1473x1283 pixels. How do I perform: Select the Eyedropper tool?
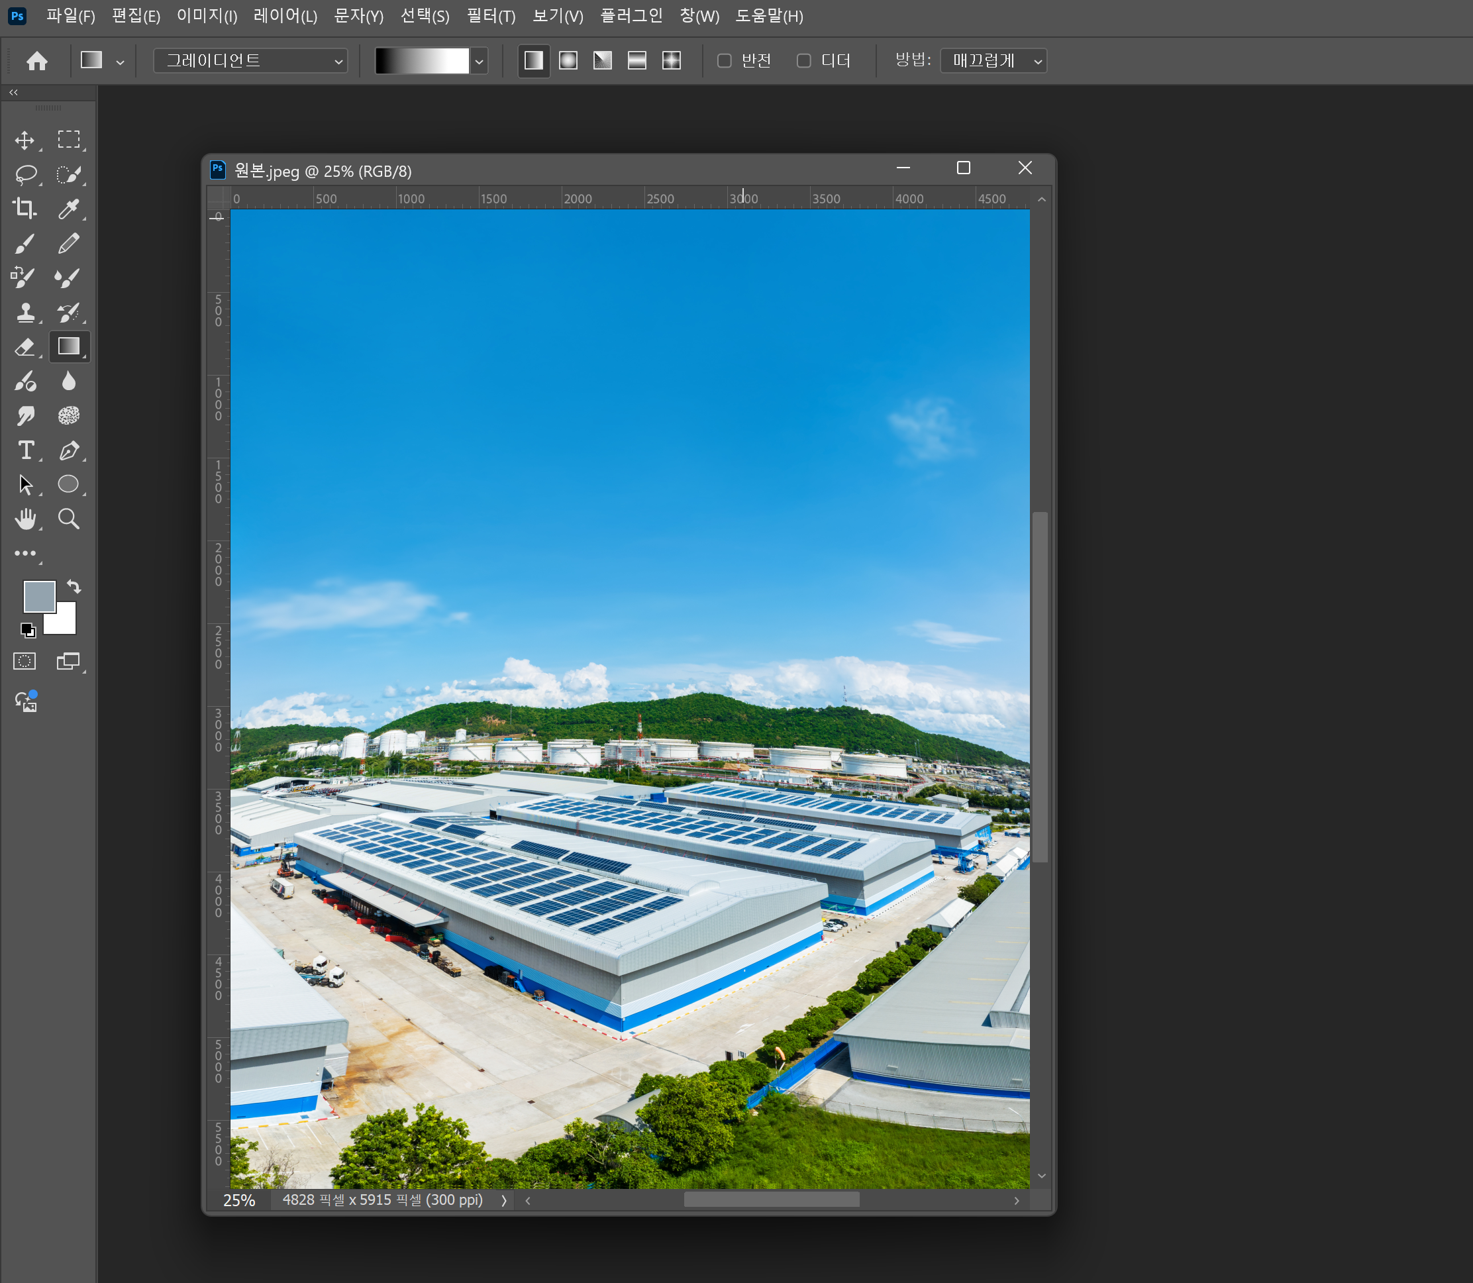pyautogui.click(x=69, y=209)
